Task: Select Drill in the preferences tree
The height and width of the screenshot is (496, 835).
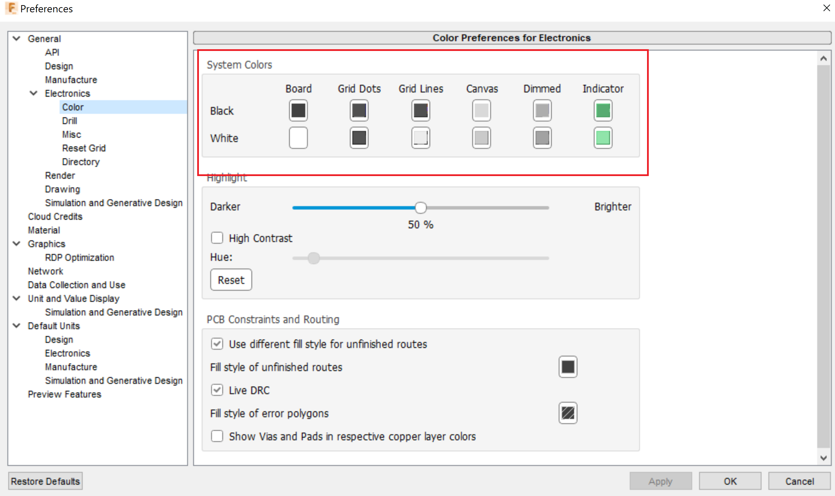Action: click(x=69, y=121)
